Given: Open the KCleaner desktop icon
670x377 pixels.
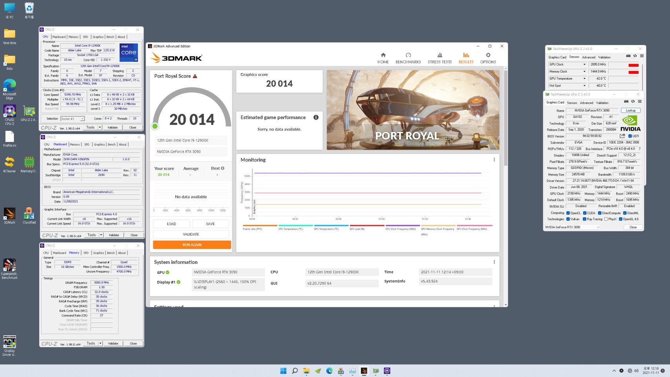Looking at the screenshot, I should tap(9, 165).
